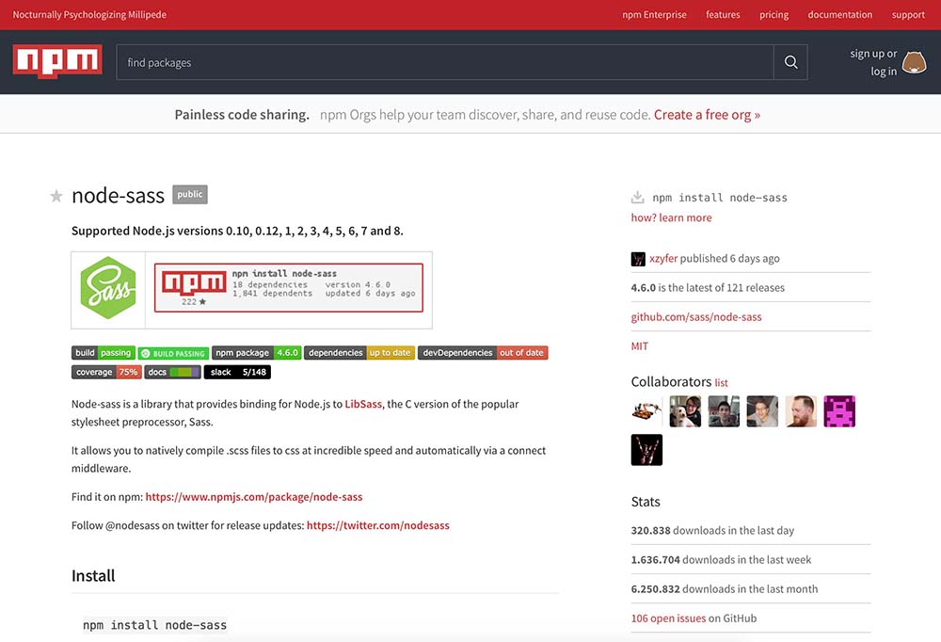
Task: Click the green Sass hexagon logo
Action: pyautogui.click(x=108, y=288)
